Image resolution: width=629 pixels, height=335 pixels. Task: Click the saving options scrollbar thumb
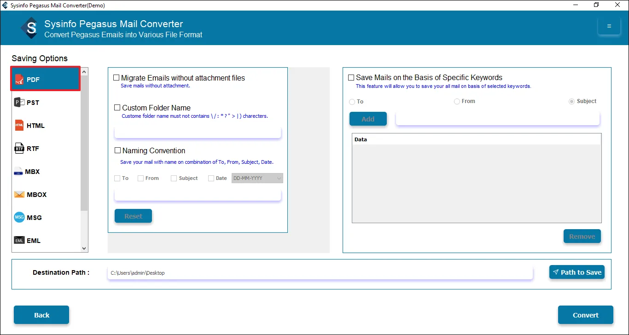[84, 143]
